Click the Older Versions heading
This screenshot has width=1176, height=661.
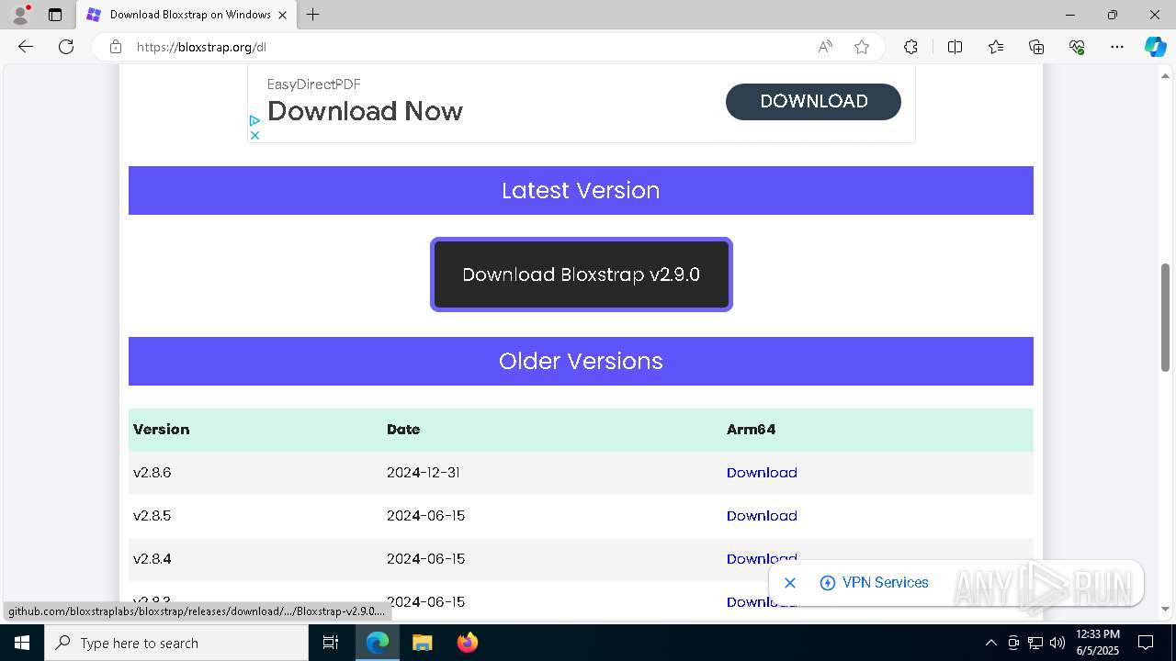(581, 361)
